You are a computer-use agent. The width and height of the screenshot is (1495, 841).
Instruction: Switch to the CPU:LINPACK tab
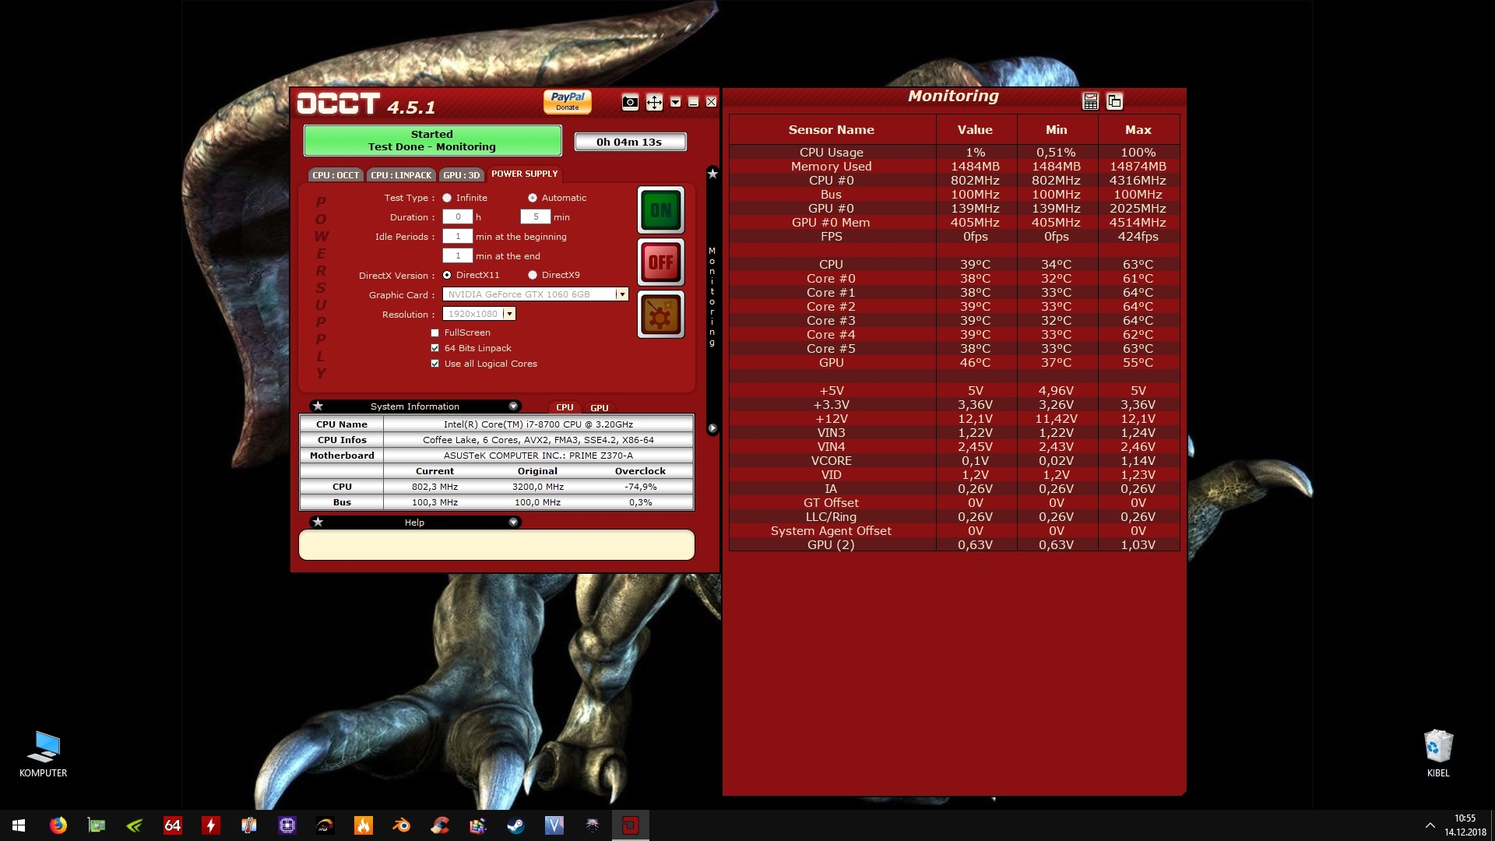pos(401,175)
